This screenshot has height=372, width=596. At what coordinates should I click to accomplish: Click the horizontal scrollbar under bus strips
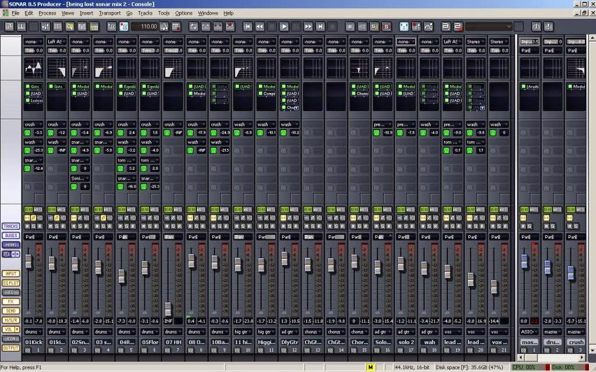tap(551, 357)
